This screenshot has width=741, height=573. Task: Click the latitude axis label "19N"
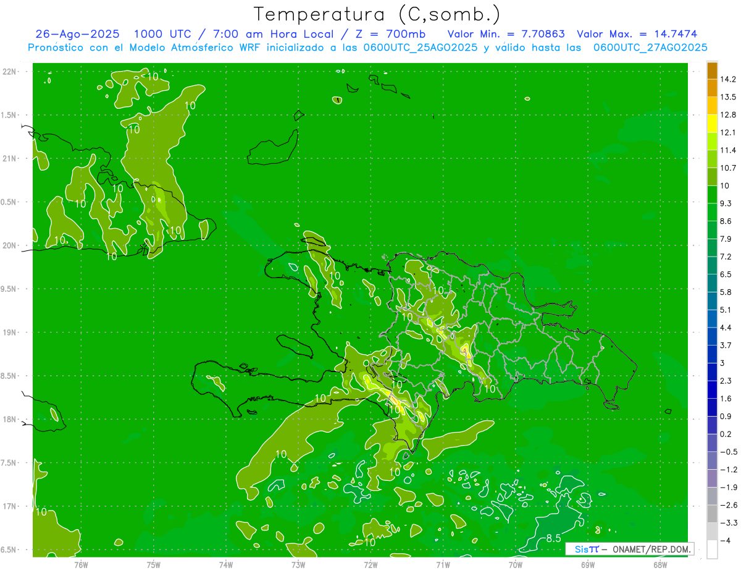tap(9, 333)
